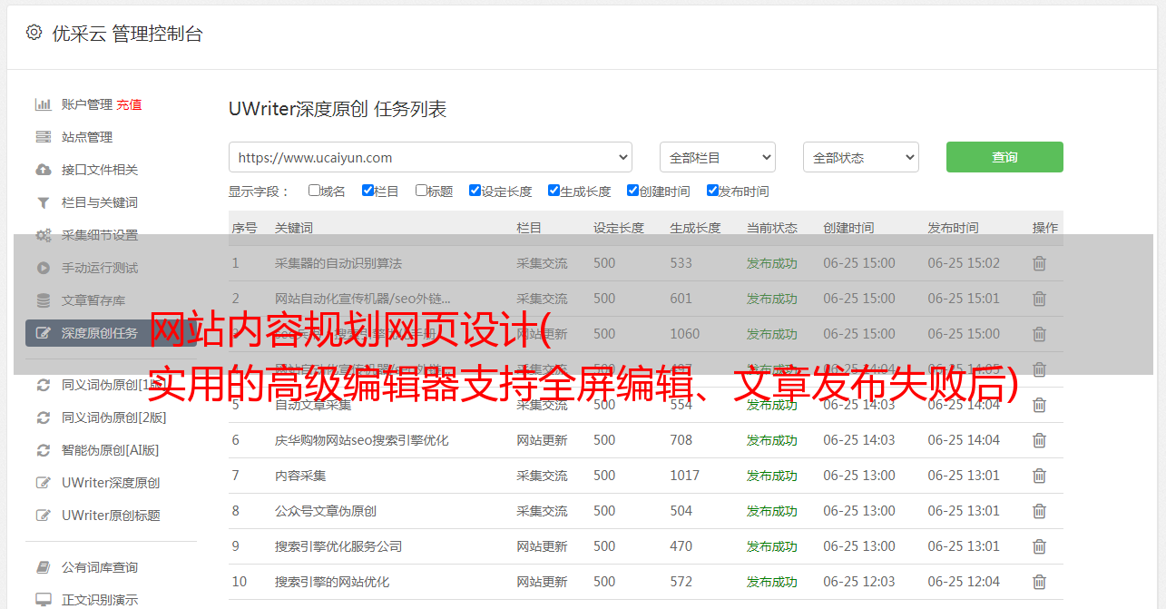Open the 全部状态 status dropdown
1166x609 pixels.
point(860,157)
